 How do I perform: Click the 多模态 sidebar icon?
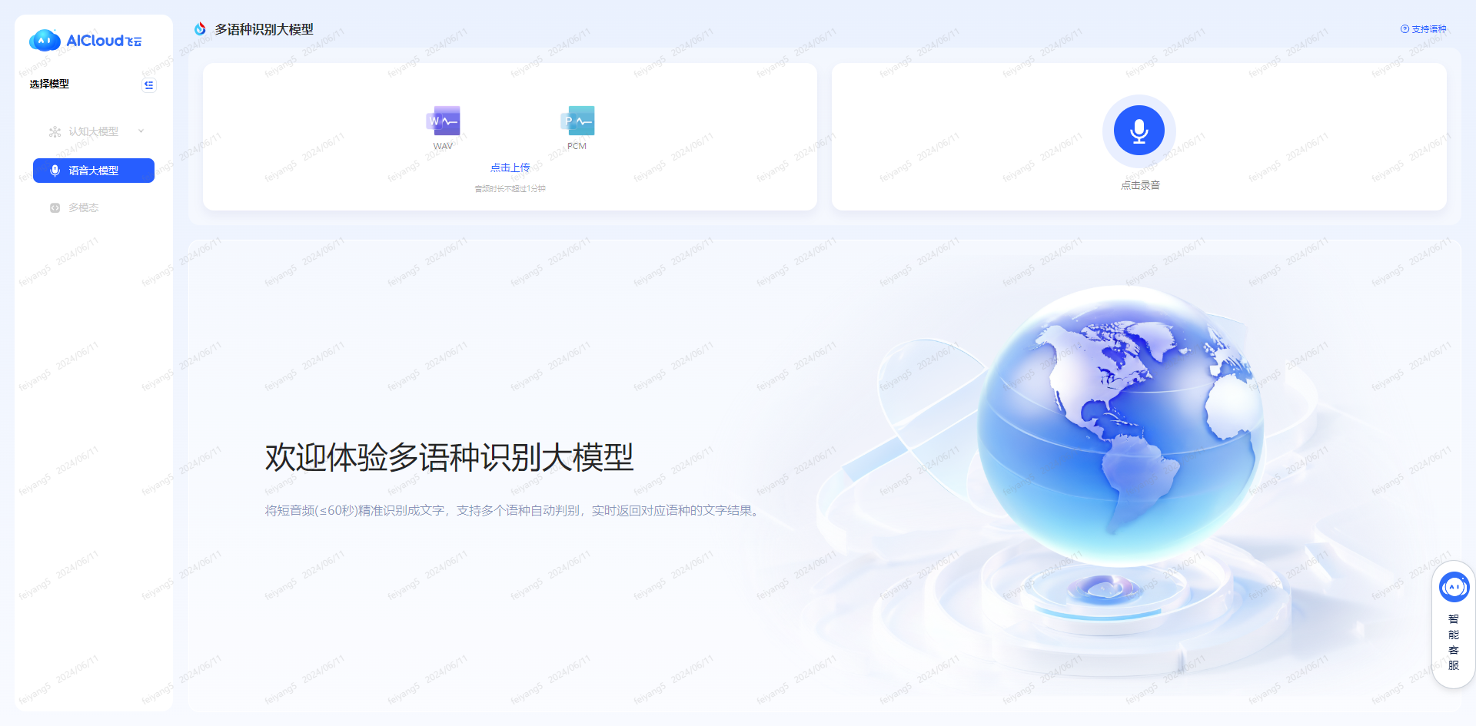pos(55,208)
